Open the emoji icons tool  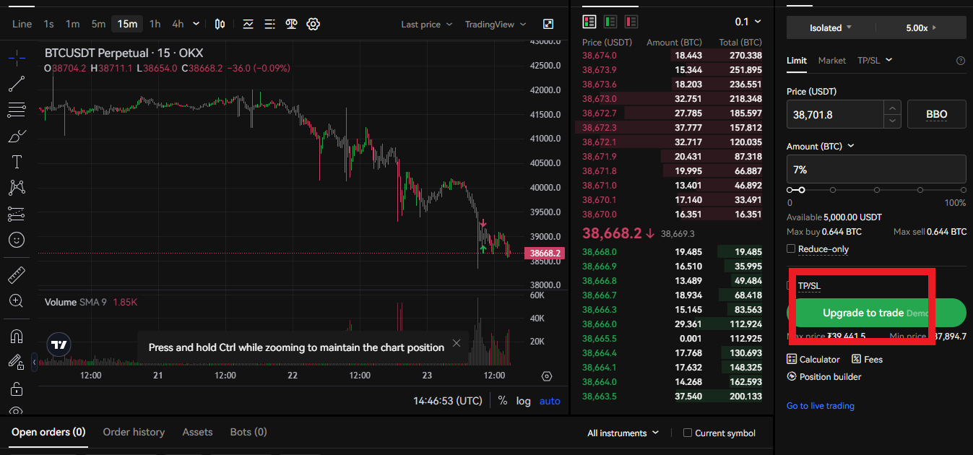click(17, 240)
